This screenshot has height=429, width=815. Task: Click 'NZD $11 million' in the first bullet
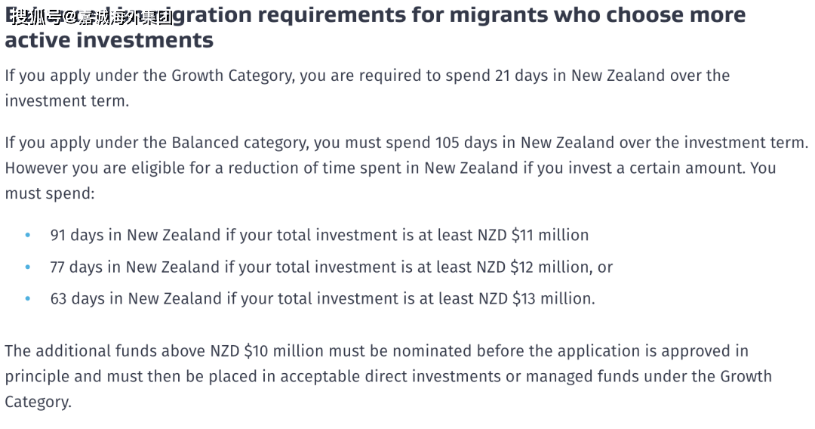[533, 235]
